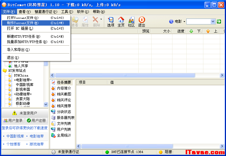Select 他人共享 in the sidebar tree

[21, 66]
